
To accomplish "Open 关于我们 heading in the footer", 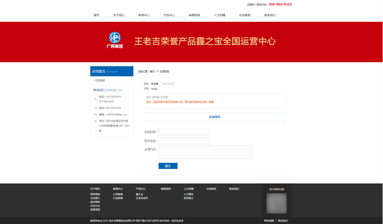I will click(x=95, y=189).
